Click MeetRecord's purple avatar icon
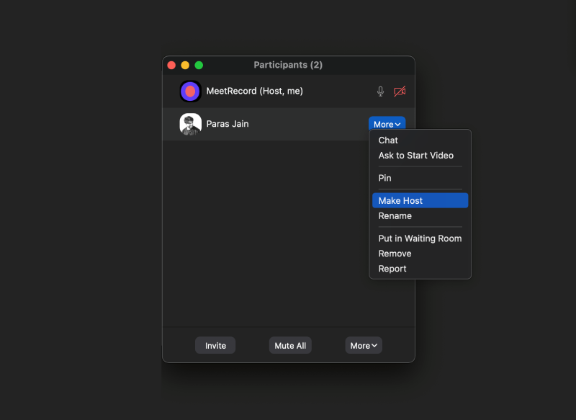Screen dimensions: 576x420 tap(190, 91)
